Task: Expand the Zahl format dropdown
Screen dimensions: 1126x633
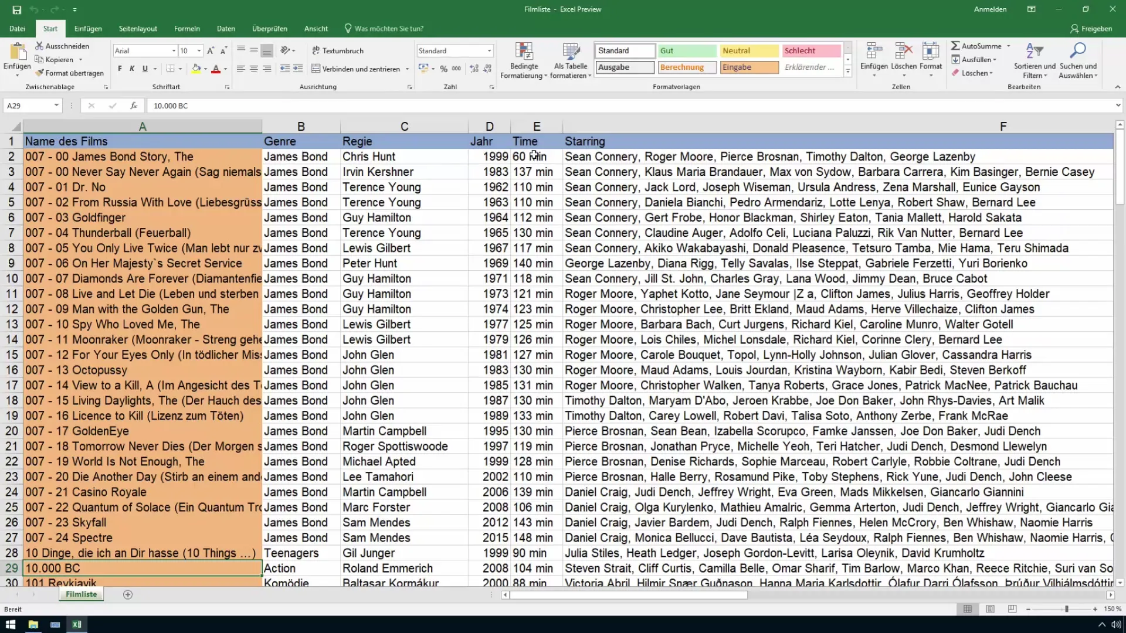Action: (489, 50)
